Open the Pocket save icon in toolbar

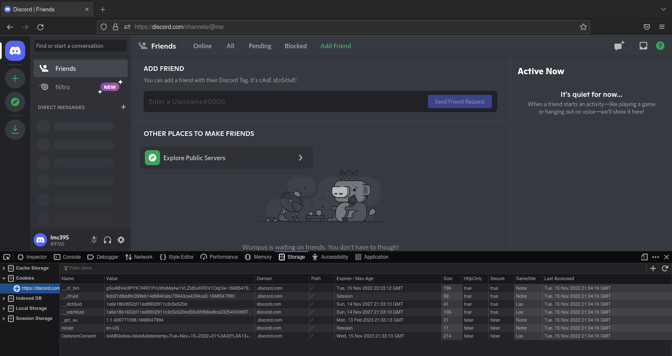click(647, 27)
